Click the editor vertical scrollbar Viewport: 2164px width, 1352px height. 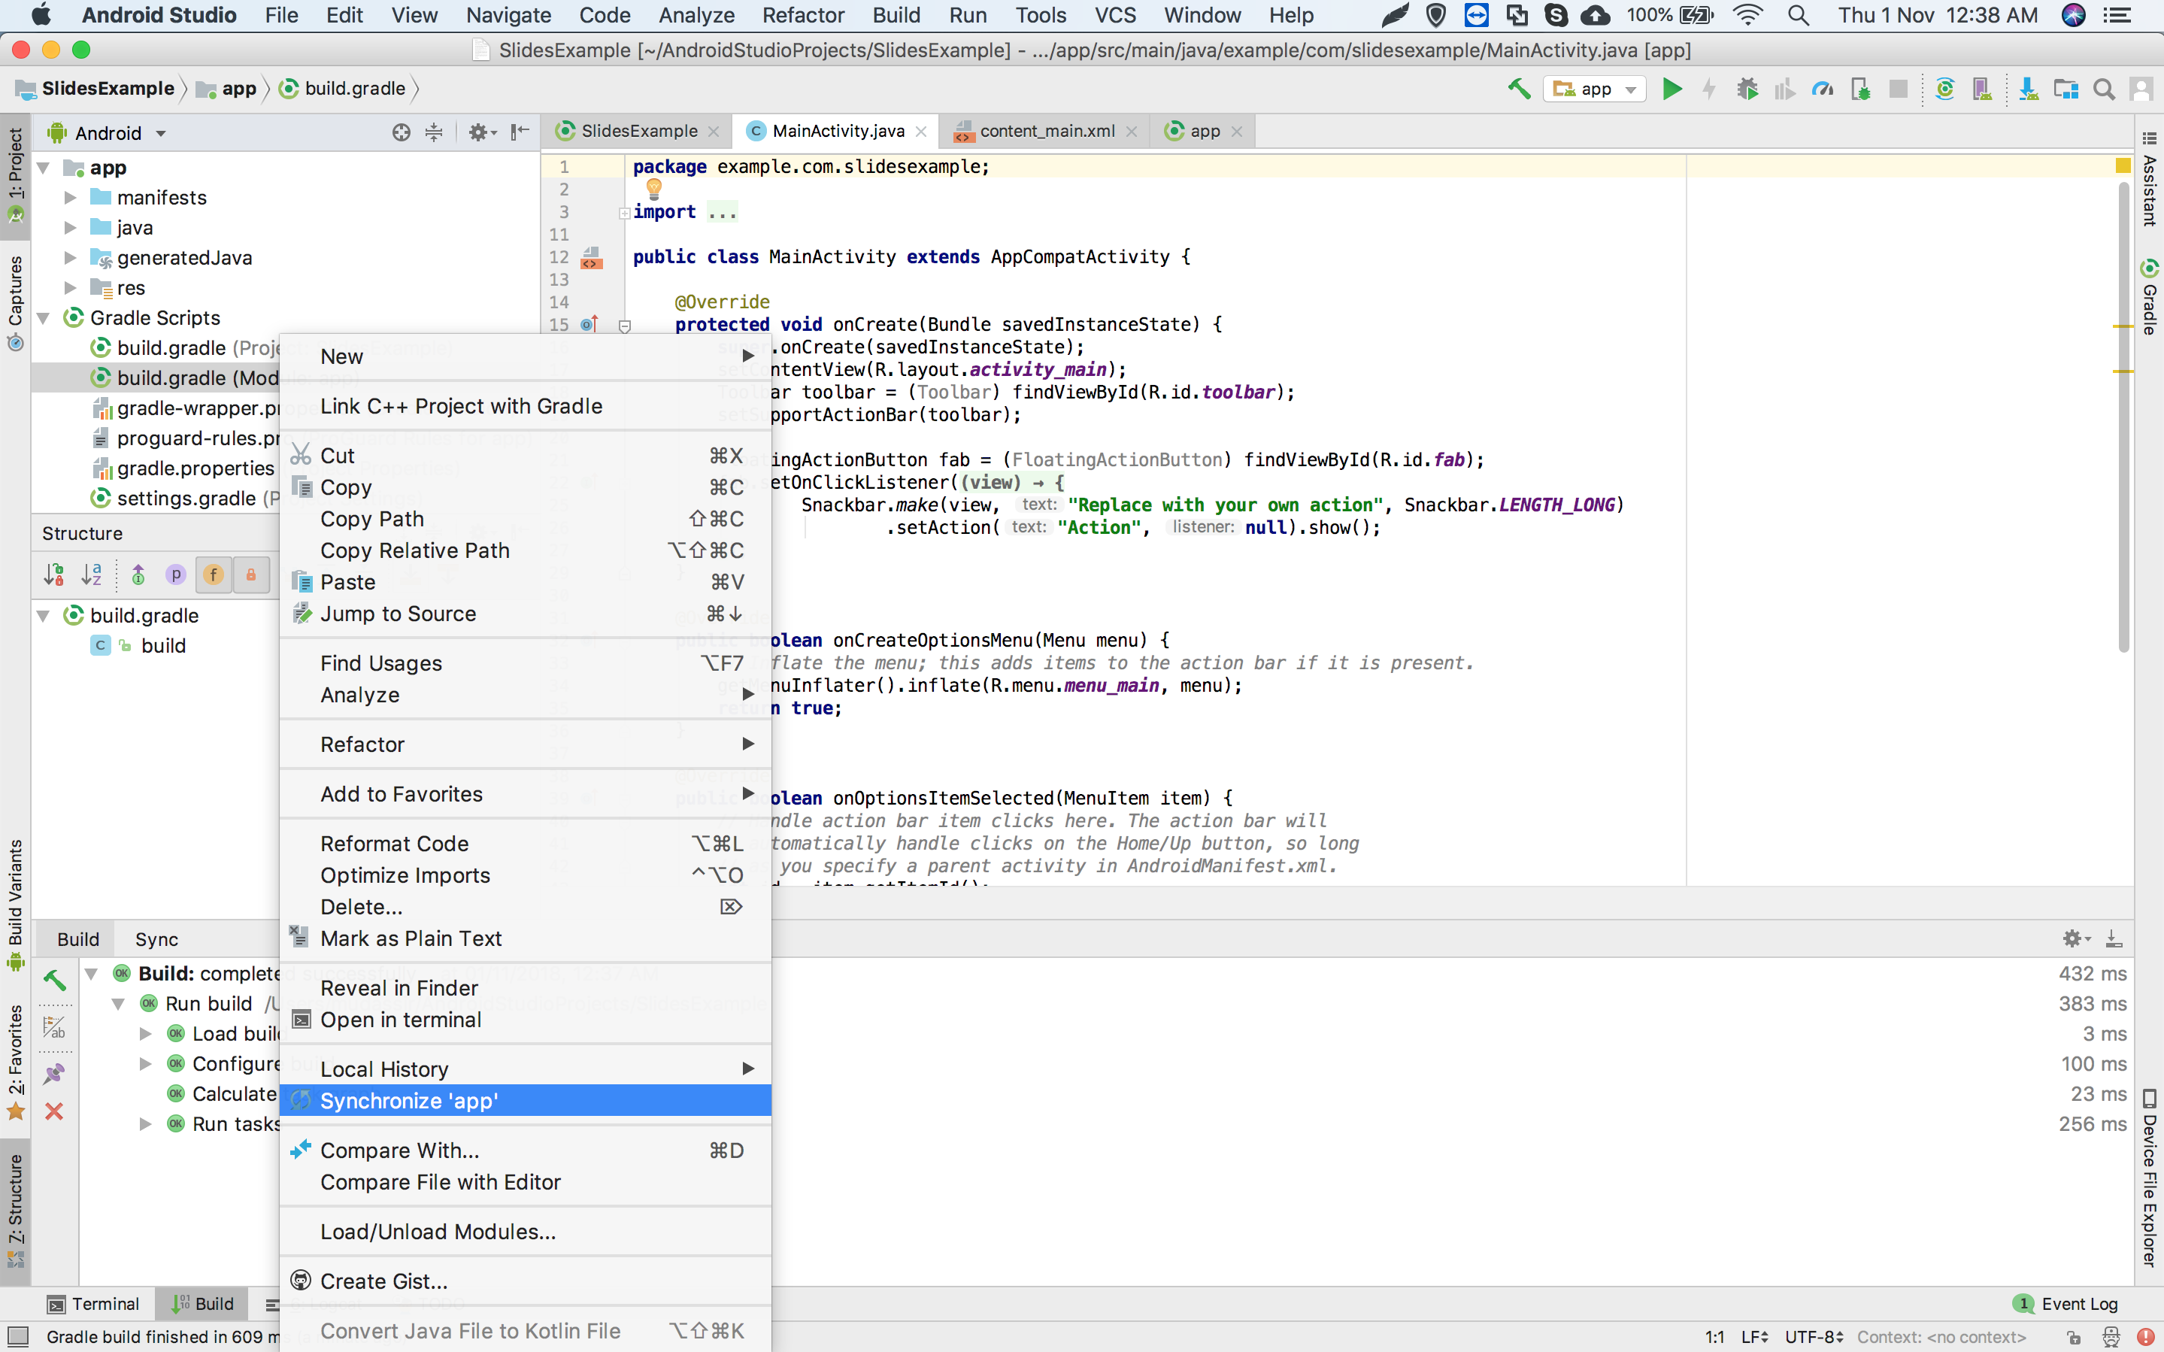pyautogui.click(x=2124, y=417)
